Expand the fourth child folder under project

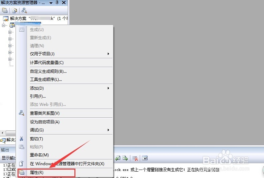[10, 52]
